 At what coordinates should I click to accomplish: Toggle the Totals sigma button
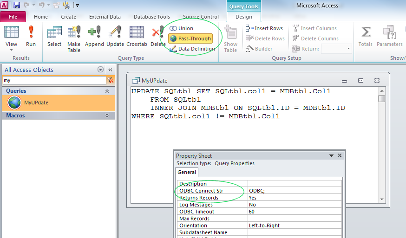pos(365,36)
